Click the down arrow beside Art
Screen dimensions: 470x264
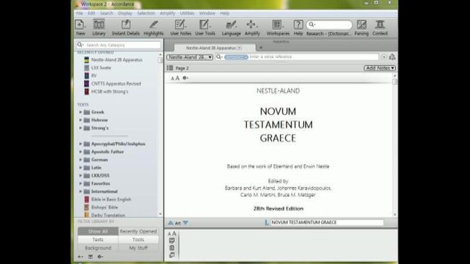pyautogui.click(x=185, y=222)
